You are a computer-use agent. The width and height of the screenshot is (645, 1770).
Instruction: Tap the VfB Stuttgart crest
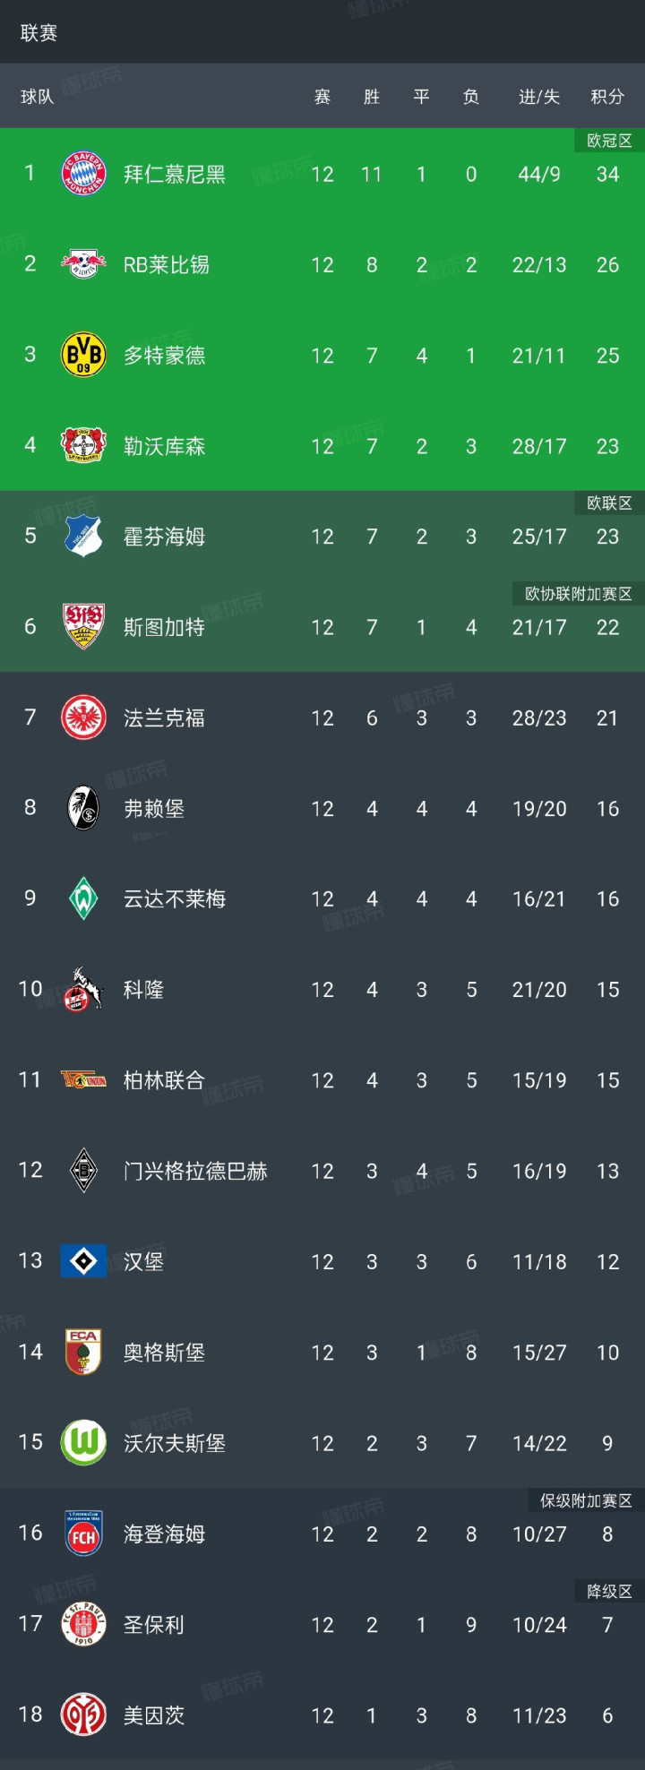83,626
